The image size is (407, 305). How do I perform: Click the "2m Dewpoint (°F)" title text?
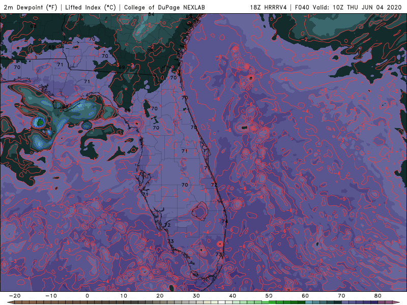31,7
